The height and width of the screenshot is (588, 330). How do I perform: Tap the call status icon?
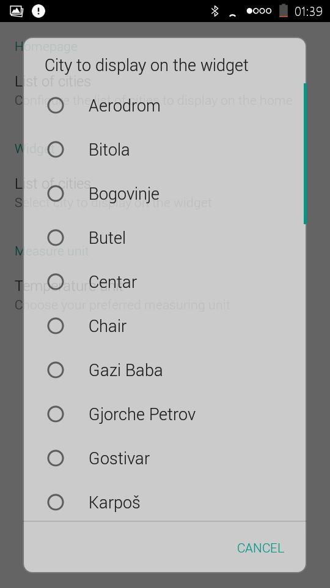pyautogui.click(x=232, y=14)
